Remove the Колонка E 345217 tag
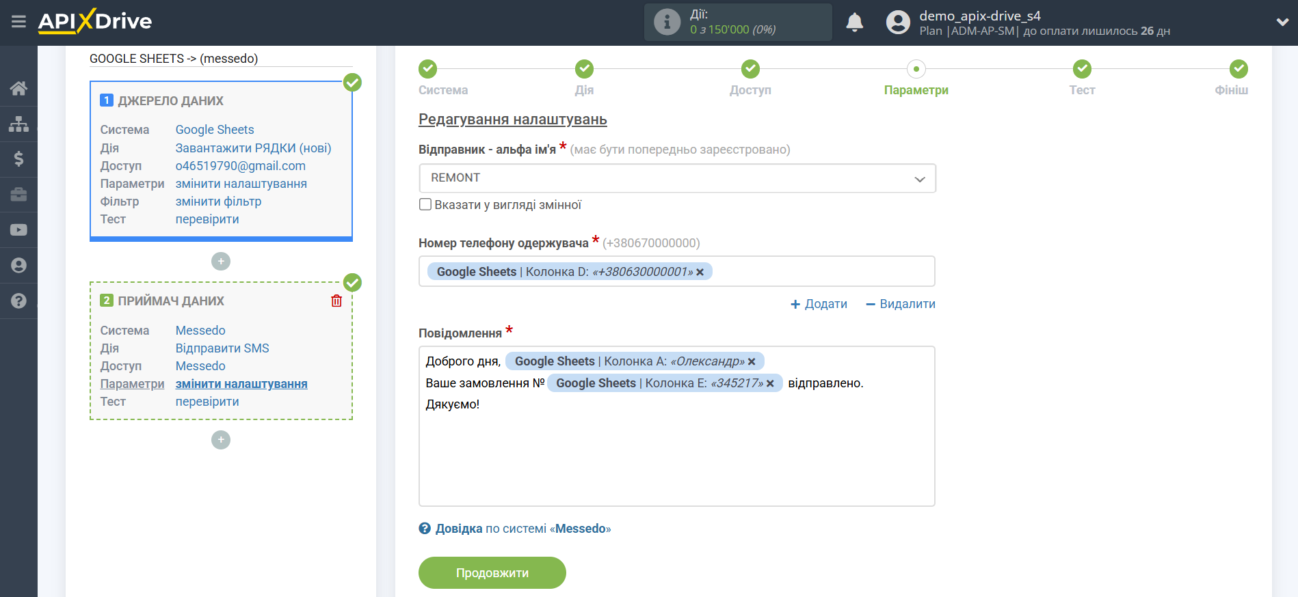Viewport: 1298px width, 597px height. [770, 383]
